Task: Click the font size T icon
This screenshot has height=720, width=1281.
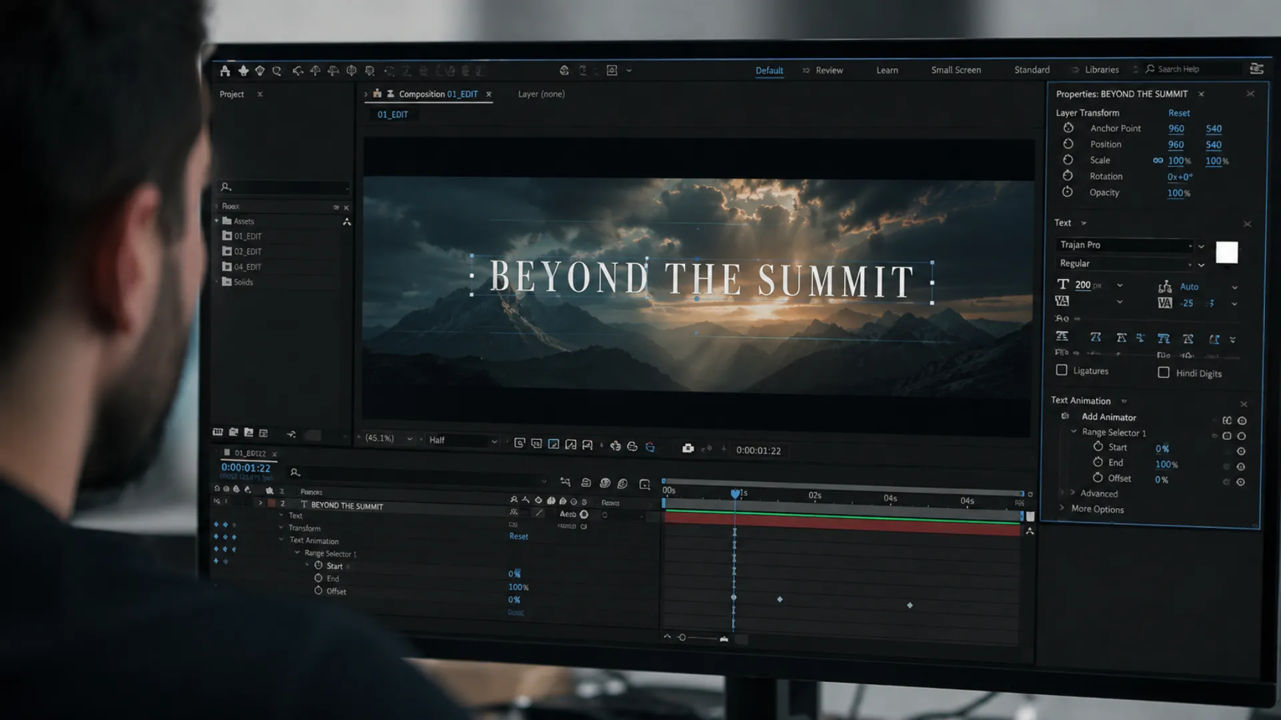Action: pyautogui.click(x=1063, y=285)
